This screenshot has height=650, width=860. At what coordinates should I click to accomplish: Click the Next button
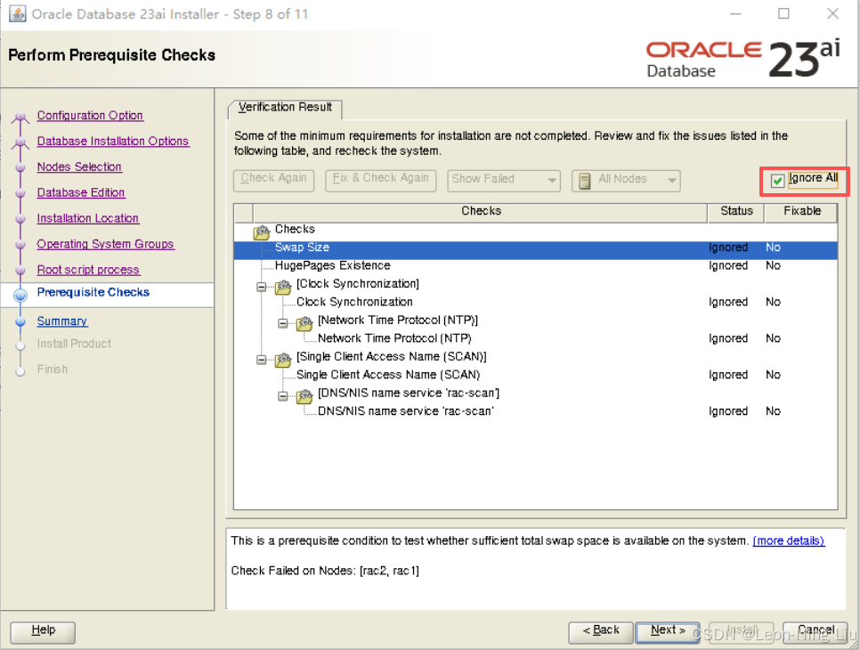click(x=668, y=631)
